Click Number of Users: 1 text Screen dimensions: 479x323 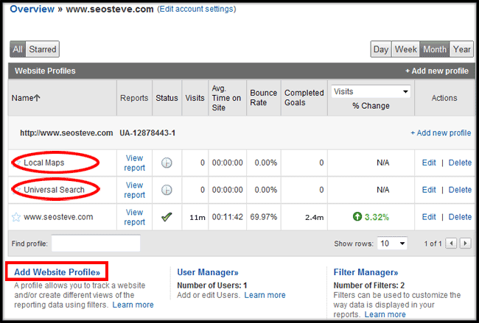(x=212, y=285)
